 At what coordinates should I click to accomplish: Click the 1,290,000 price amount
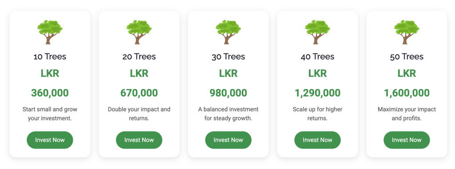(317, 93)
